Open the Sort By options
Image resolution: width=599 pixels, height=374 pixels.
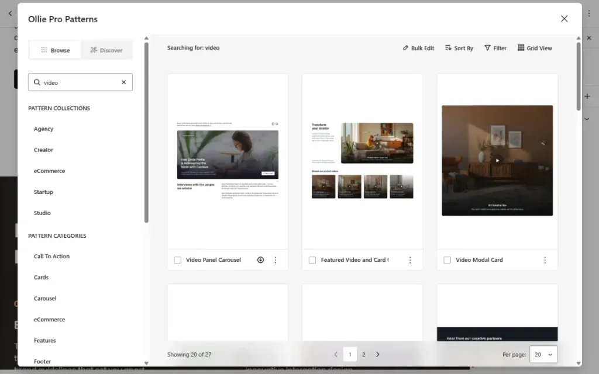click(459, 48)
